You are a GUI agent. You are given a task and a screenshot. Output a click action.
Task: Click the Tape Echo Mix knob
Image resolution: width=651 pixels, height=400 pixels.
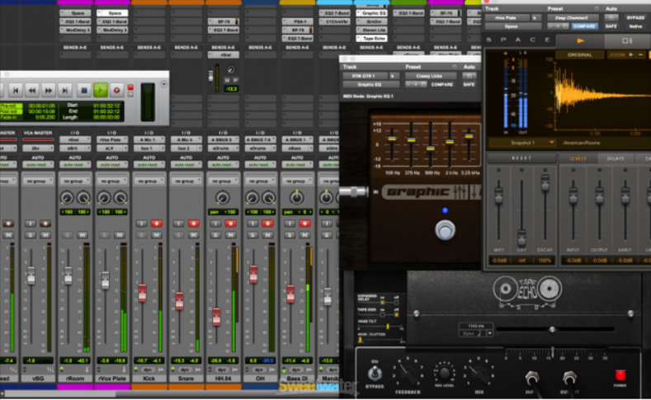479,373
